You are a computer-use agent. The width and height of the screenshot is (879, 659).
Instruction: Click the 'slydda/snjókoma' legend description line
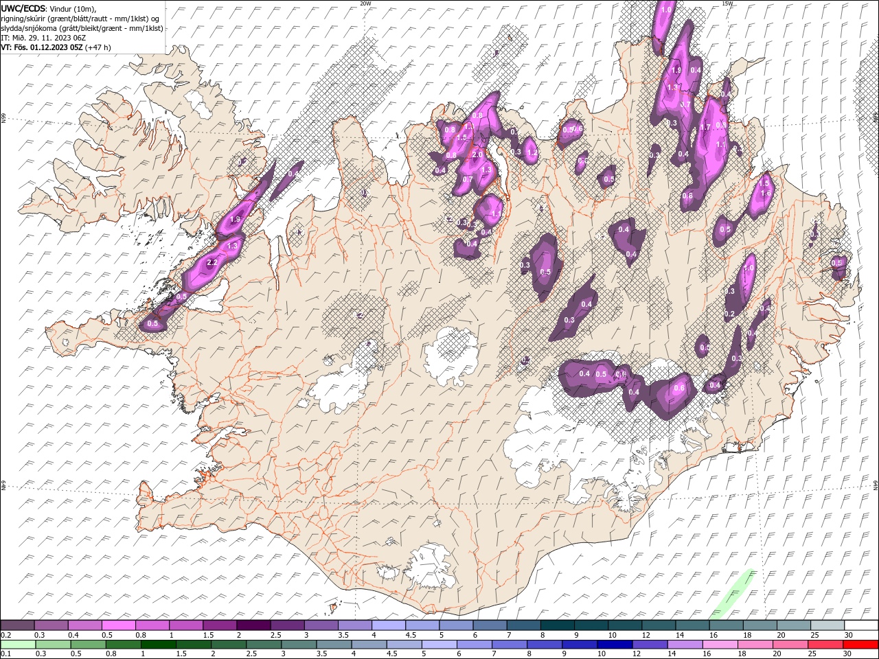(82, 28)
